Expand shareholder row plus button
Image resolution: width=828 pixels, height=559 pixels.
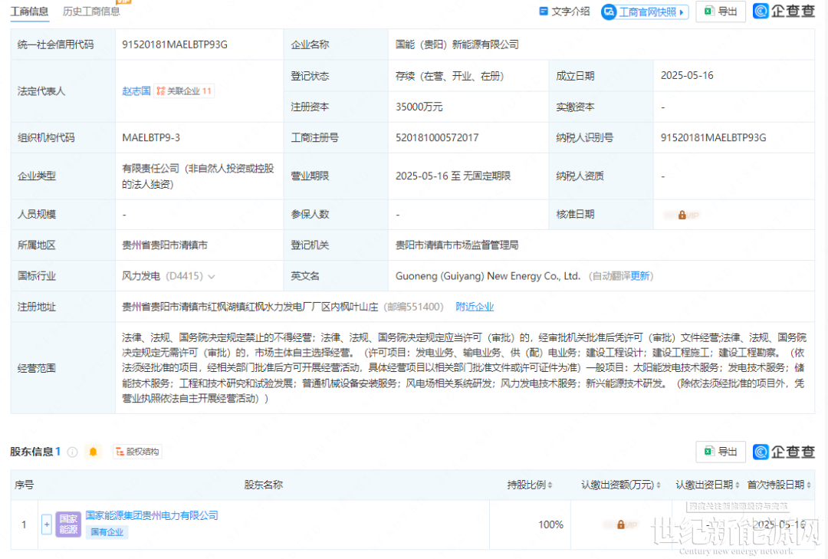(x=47, y=524)
